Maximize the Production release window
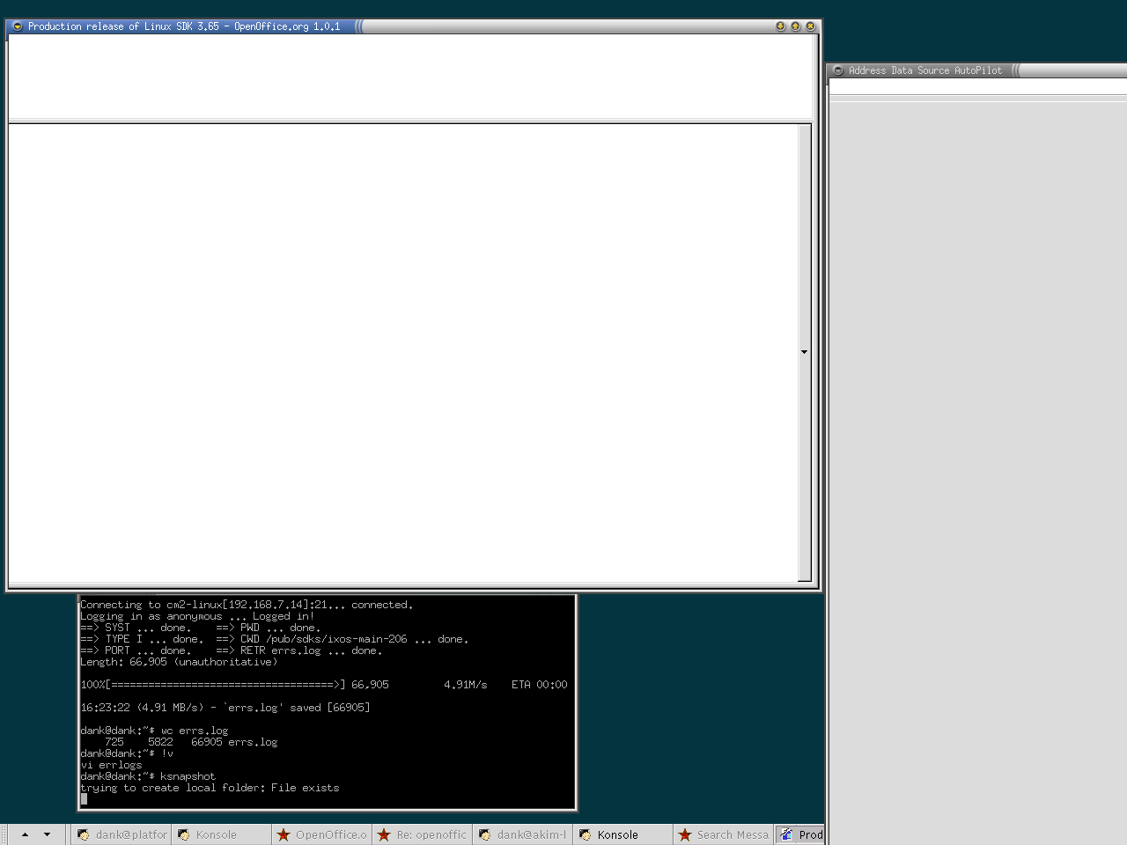This screenshot has height=845, width=1127. [x=795, y=26]
